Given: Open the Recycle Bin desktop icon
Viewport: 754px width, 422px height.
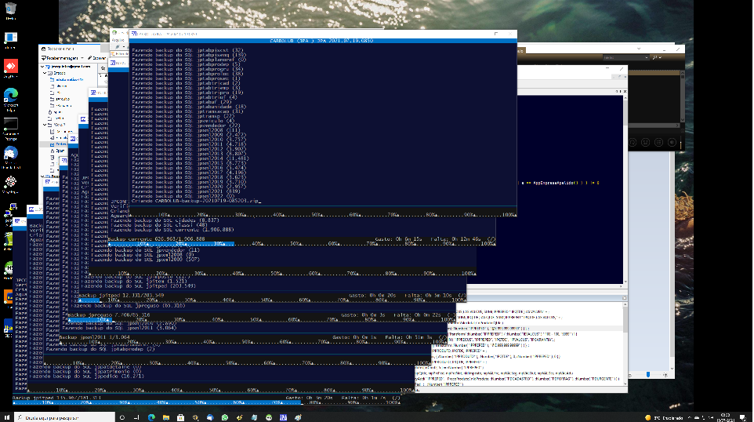Looking at the screenshot, I should tap(11, 9).
